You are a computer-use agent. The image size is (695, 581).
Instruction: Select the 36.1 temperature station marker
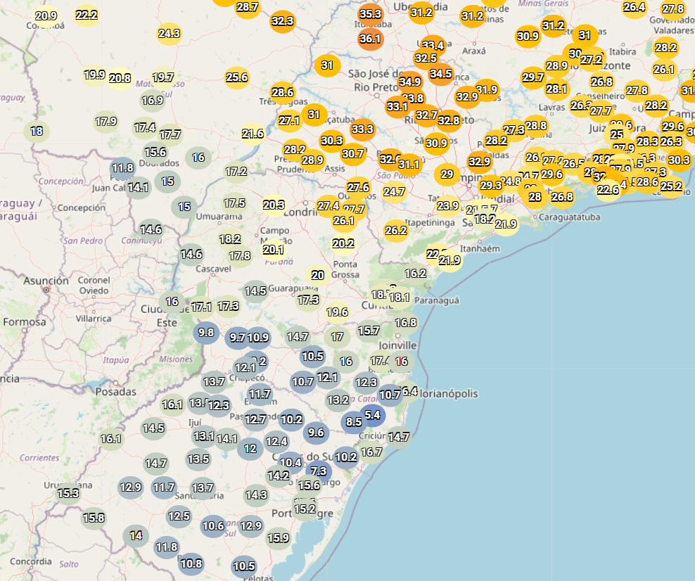pos(371,39)
